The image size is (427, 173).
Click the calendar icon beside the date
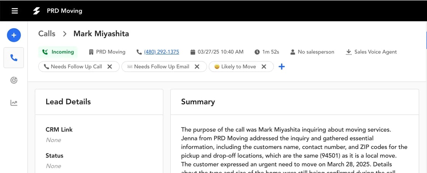click(193, 52)
